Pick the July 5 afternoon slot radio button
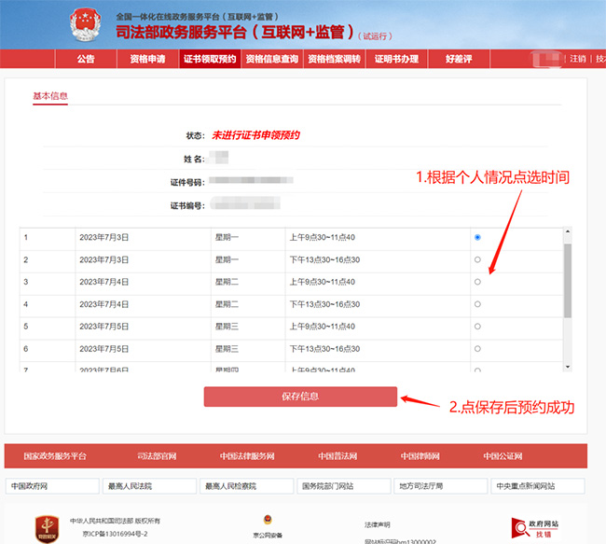The height and width of the screenshot is (544, 606). 477,348
